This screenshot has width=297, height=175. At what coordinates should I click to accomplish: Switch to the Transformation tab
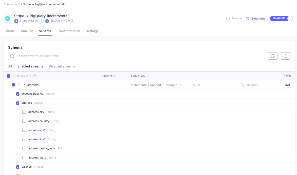[x=68, y=31]
